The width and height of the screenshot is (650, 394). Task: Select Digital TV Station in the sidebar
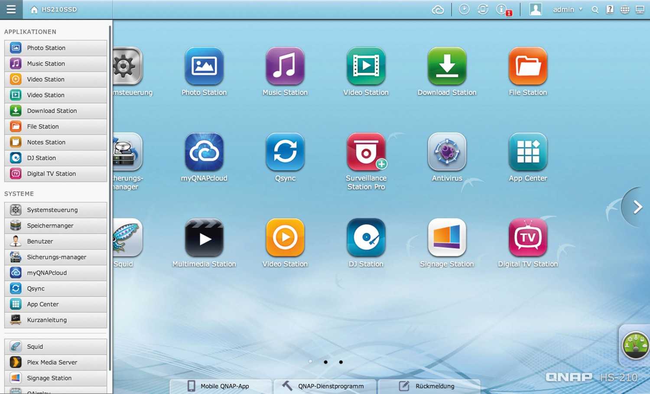point(55,174)
